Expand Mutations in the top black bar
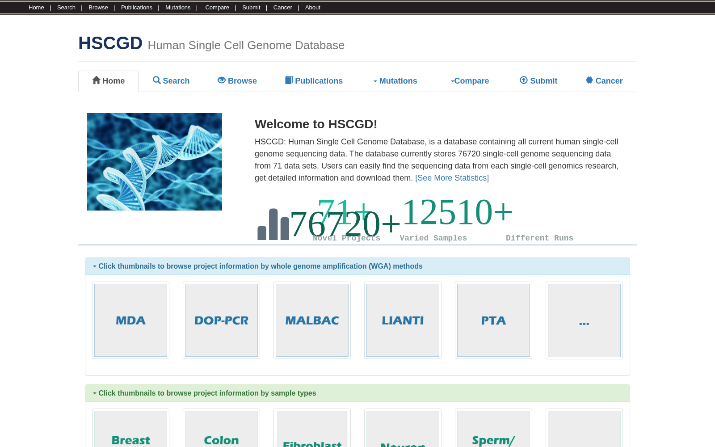This screenshot has width=715, height=447. (x=178, y=8)
